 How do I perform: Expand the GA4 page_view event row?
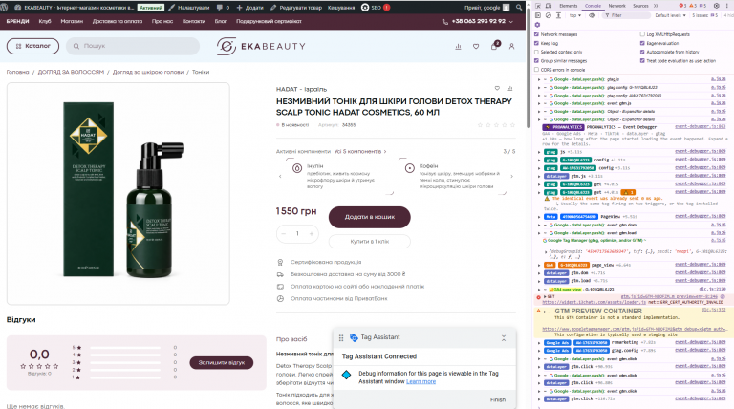(x=539, y=265)
